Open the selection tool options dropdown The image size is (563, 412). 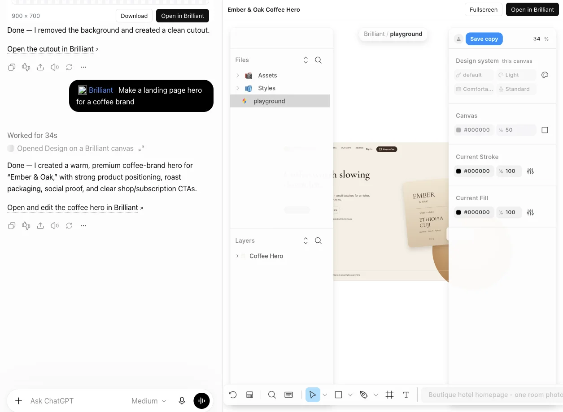325,395
